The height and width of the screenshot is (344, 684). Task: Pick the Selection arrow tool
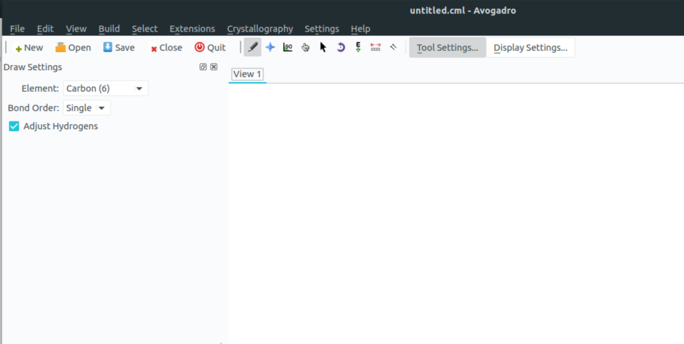[323, 48]
